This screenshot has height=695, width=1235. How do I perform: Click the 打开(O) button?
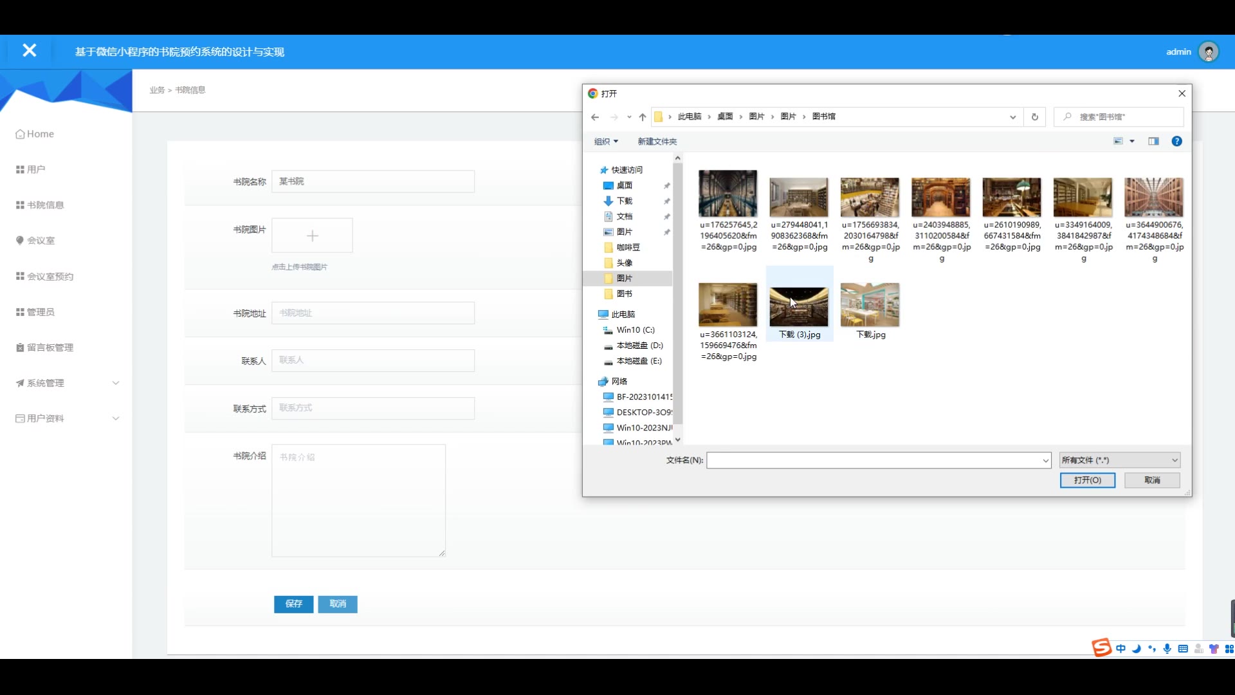pos(1087,480)
